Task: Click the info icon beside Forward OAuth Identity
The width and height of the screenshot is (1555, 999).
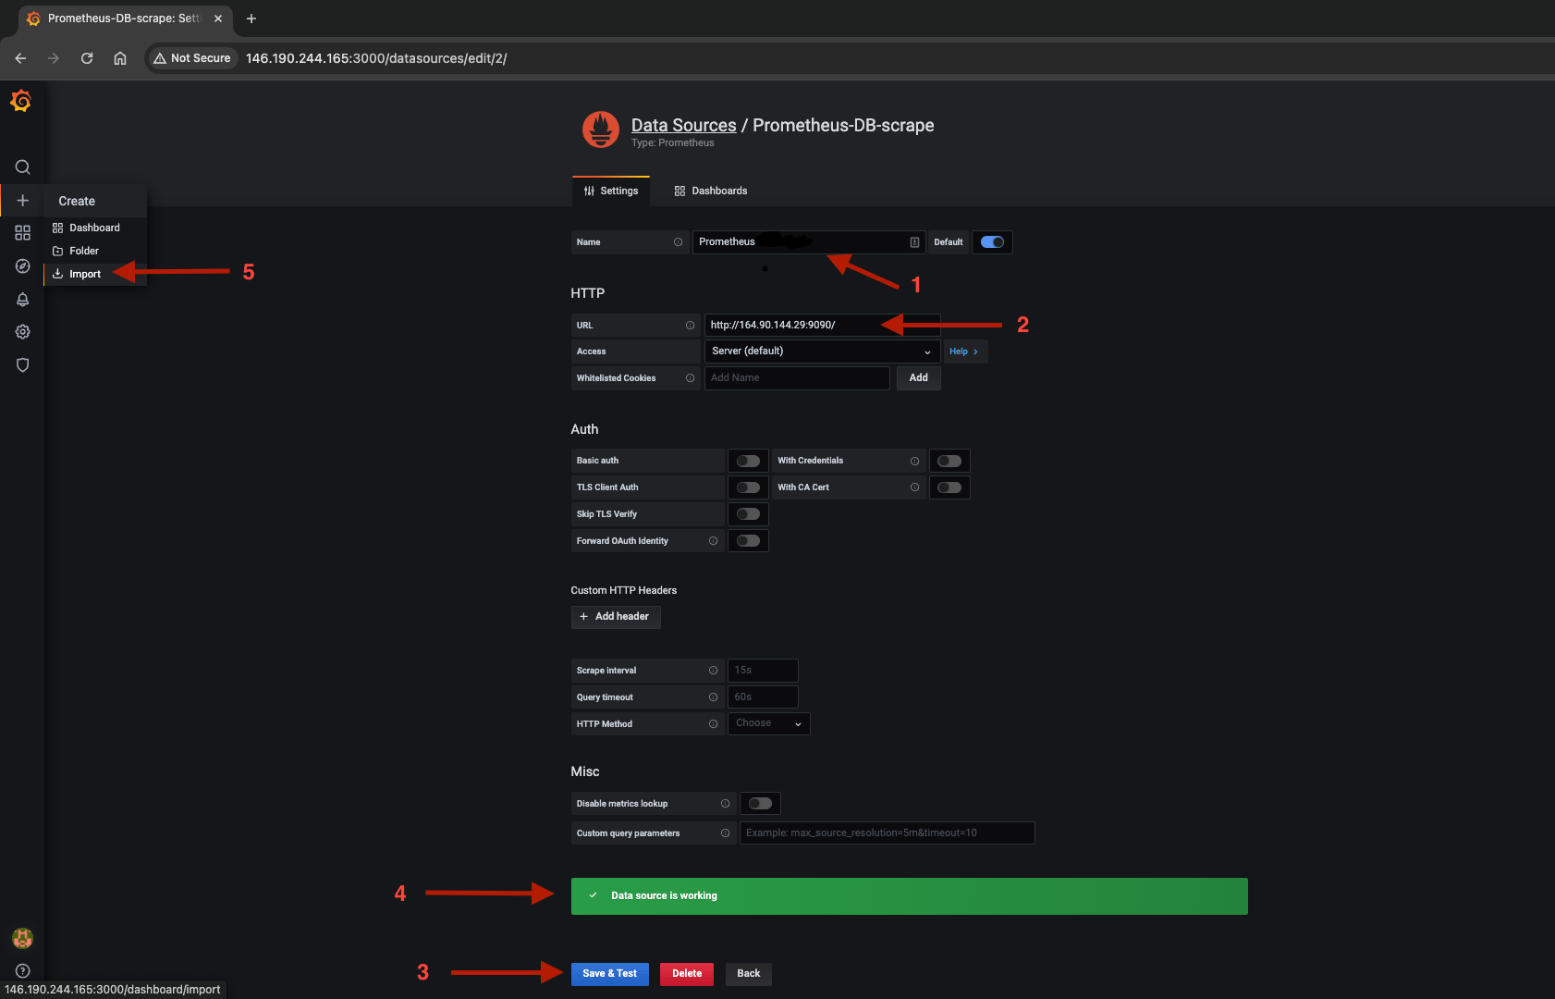Action: click(713, 541)
